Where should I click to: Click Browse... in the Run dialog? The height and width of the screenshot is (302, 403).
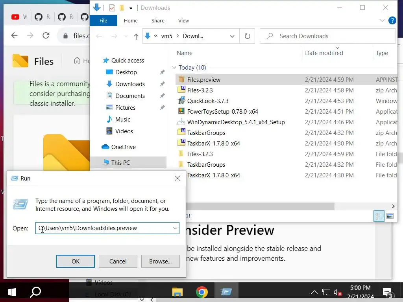[x=161, y=261]
